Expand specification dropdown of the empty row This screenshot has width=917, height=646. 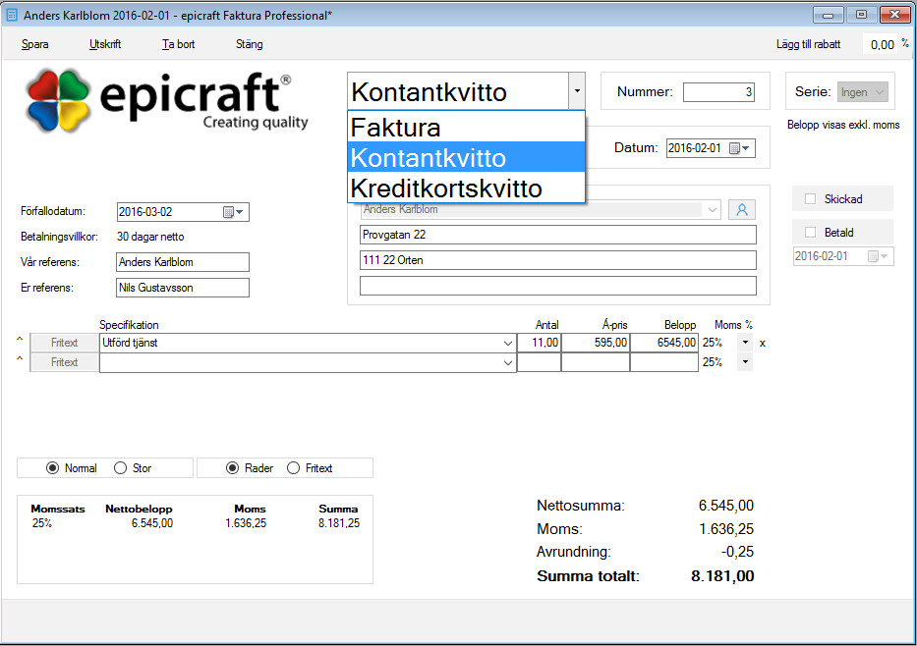507,362
